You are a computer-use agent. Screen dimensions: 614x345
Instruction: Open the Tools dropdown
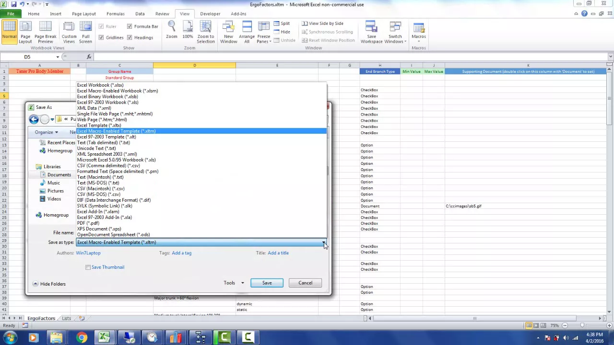pyautogui.click(x=234, y=283)
